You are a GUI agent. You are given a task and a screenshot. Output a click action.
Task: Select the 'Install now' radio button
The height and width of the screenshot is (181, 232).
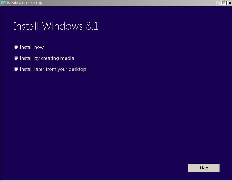16,47
